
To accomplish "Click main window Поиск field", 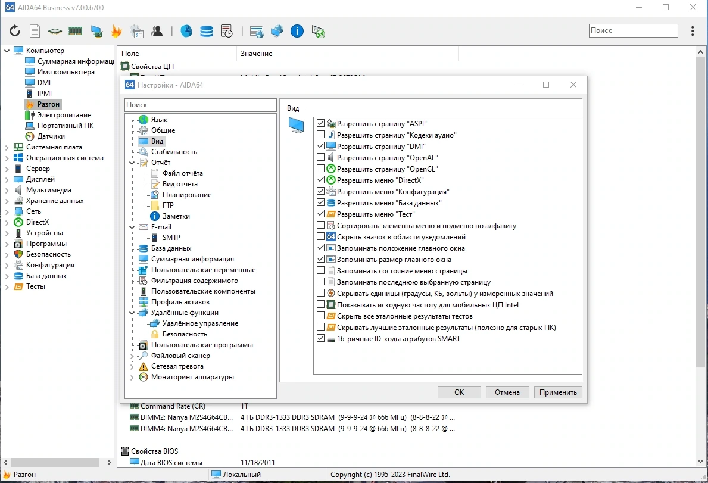I will [x=633, y=30].
